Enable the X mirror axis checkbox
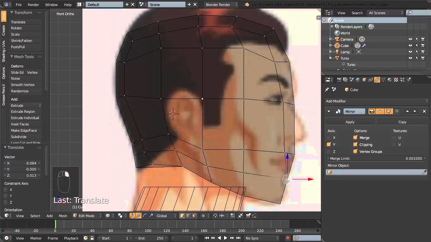Screen dimensions: 431x242 (329, 137)
